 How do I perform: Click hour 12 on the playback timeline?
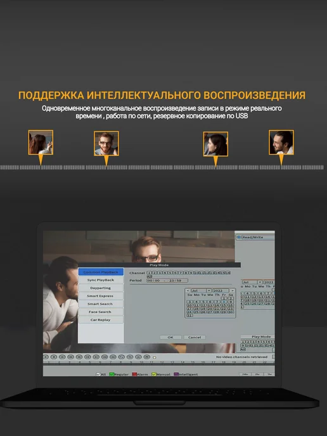(x=162, y=362)
